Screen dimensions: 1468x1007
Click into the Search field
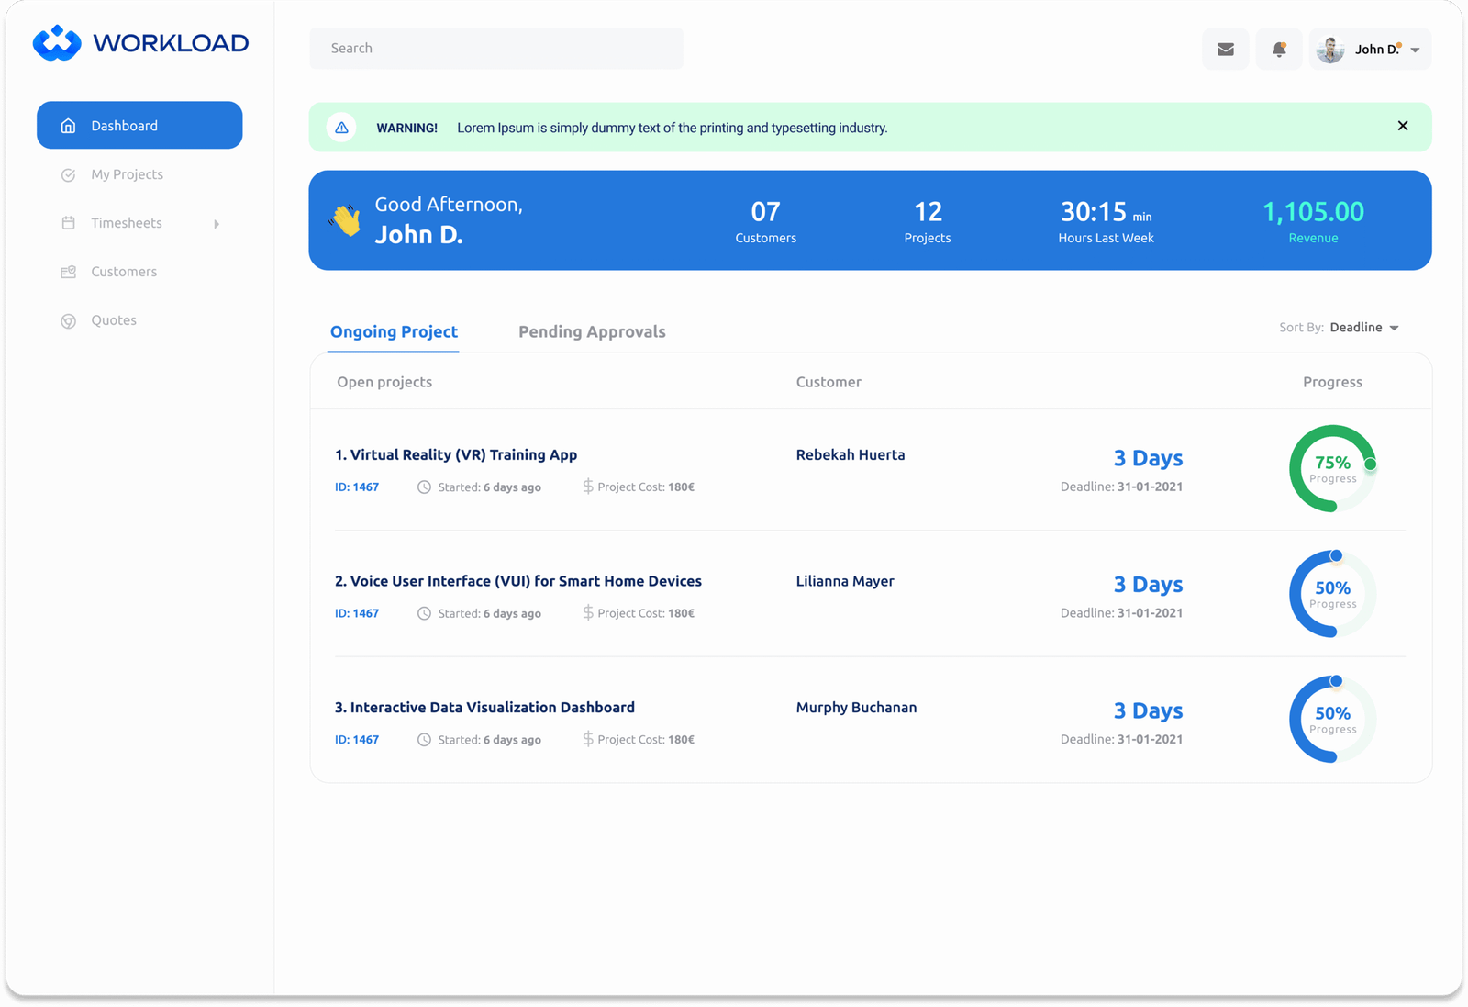click(x=495, y=49)
